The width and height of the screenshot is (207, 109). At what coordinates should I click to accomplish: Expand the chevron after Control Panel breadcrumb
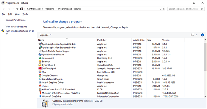43,9
